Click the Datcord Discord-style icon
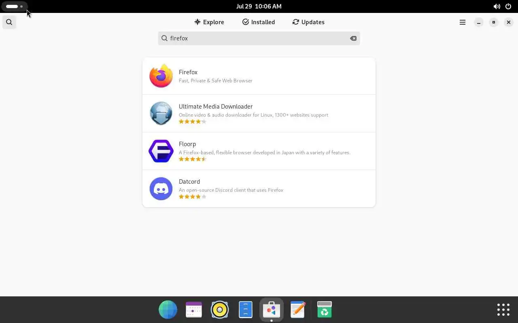518x323 pixels. coord(161,189)
